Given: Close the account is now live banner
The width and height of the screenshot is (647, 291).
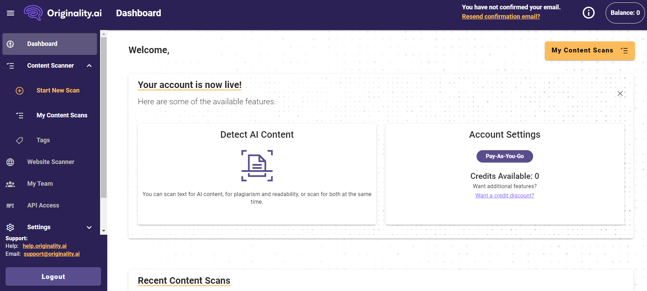Looking at the screenshot, I should pyautogui.click(x=620, y=94).
